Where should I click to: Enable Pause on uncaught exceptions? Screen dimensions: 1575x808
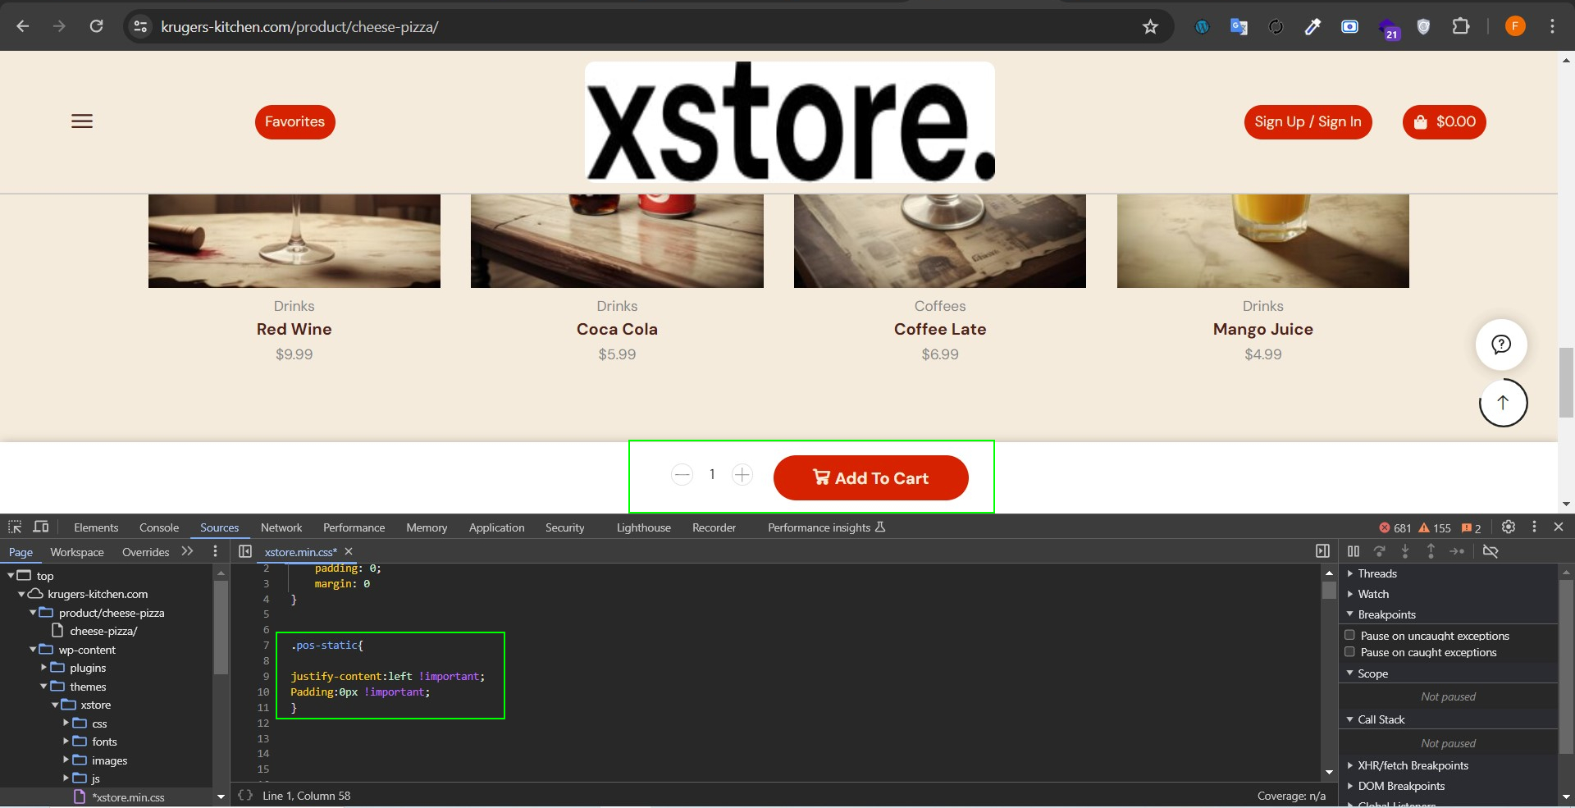1349,635
